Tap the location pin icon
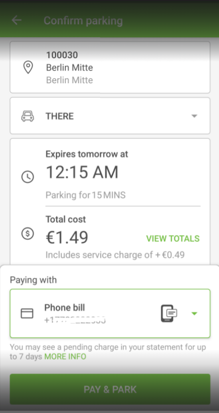The width and height of the screenshot is (219, 413). 28,67
